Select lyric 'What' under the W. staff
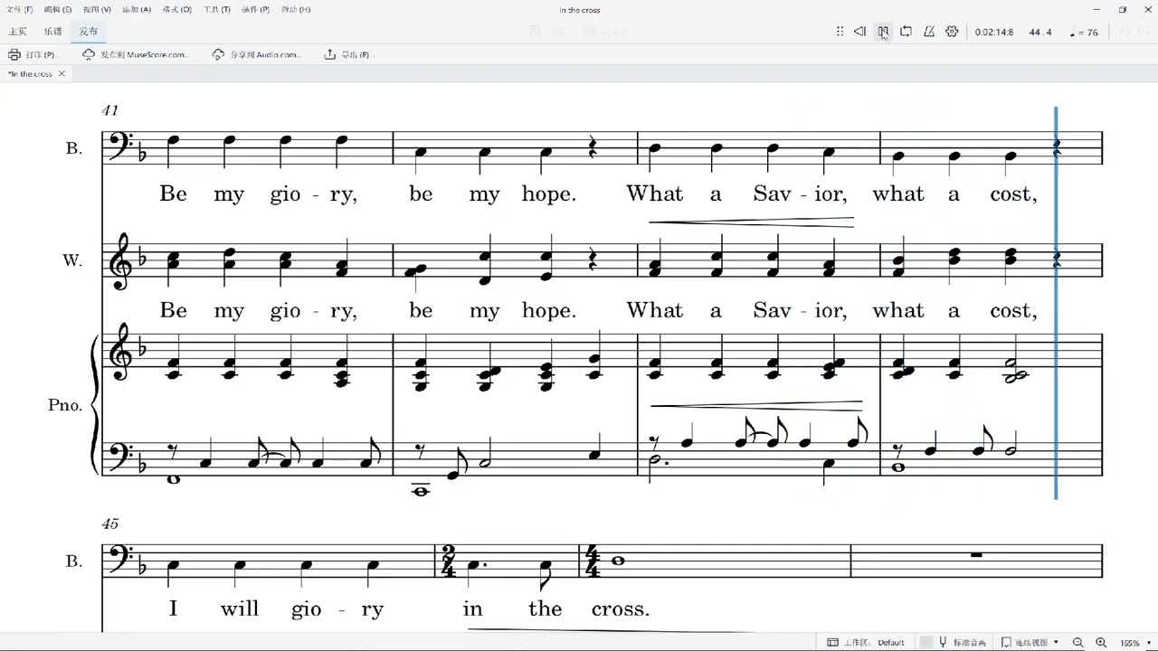Viewport: 1158px width, 651px height. click(655, 310)
